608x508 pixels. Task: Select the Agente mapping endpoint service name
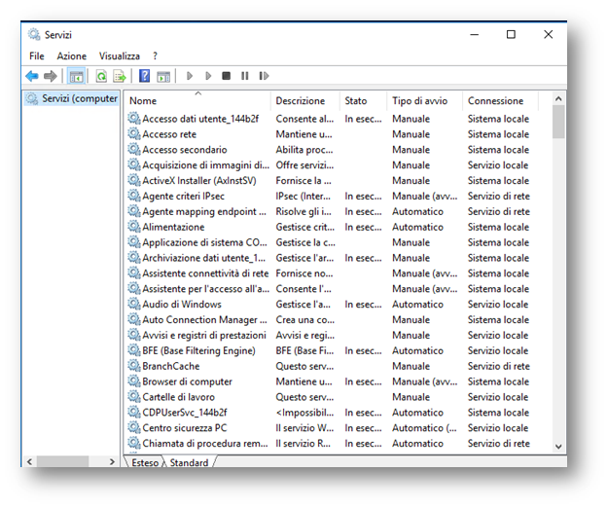pyautogui.click(x=204, y=212)
